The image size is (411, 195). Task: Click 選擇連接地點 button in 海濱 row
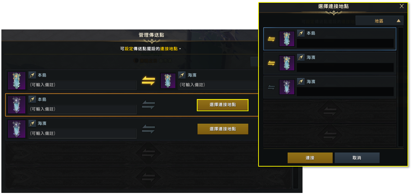point(223,129)
